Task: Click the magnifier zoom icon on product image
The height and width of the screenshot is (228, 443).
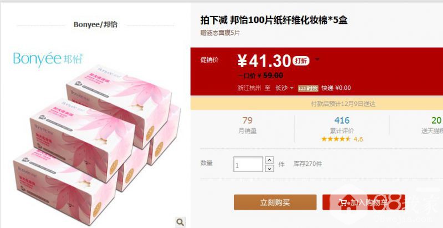Action: click(180, 222)
